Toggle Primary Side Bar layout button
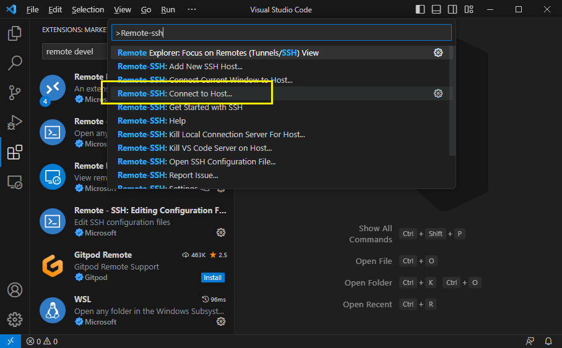This screenshot has height=348, width=562. click(x=420, y=10)
